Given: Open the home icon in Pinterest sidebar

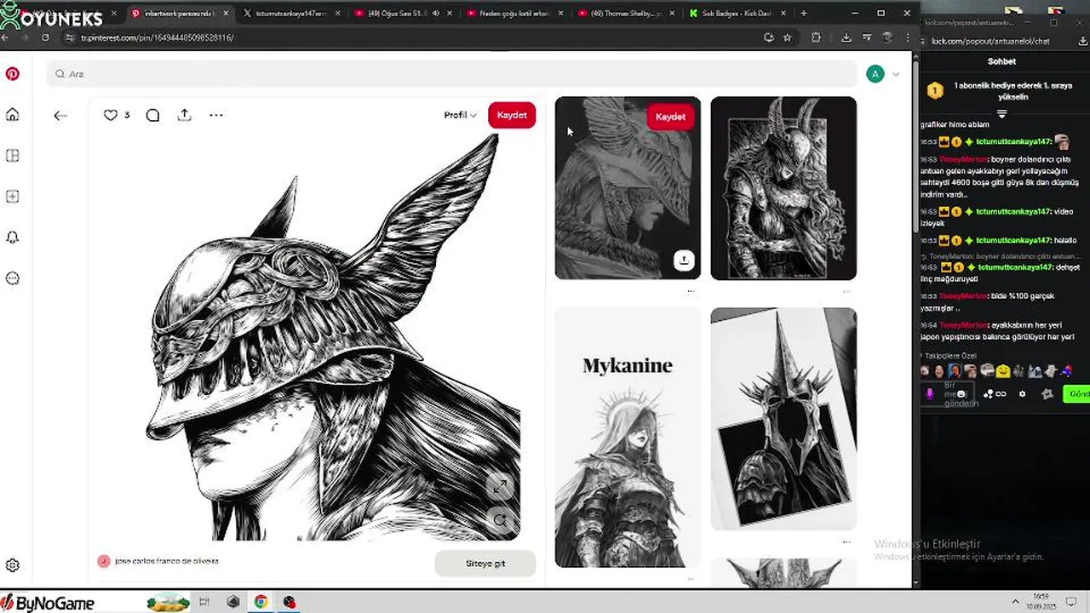Looking at the screenshot, I should coord(13,115).
